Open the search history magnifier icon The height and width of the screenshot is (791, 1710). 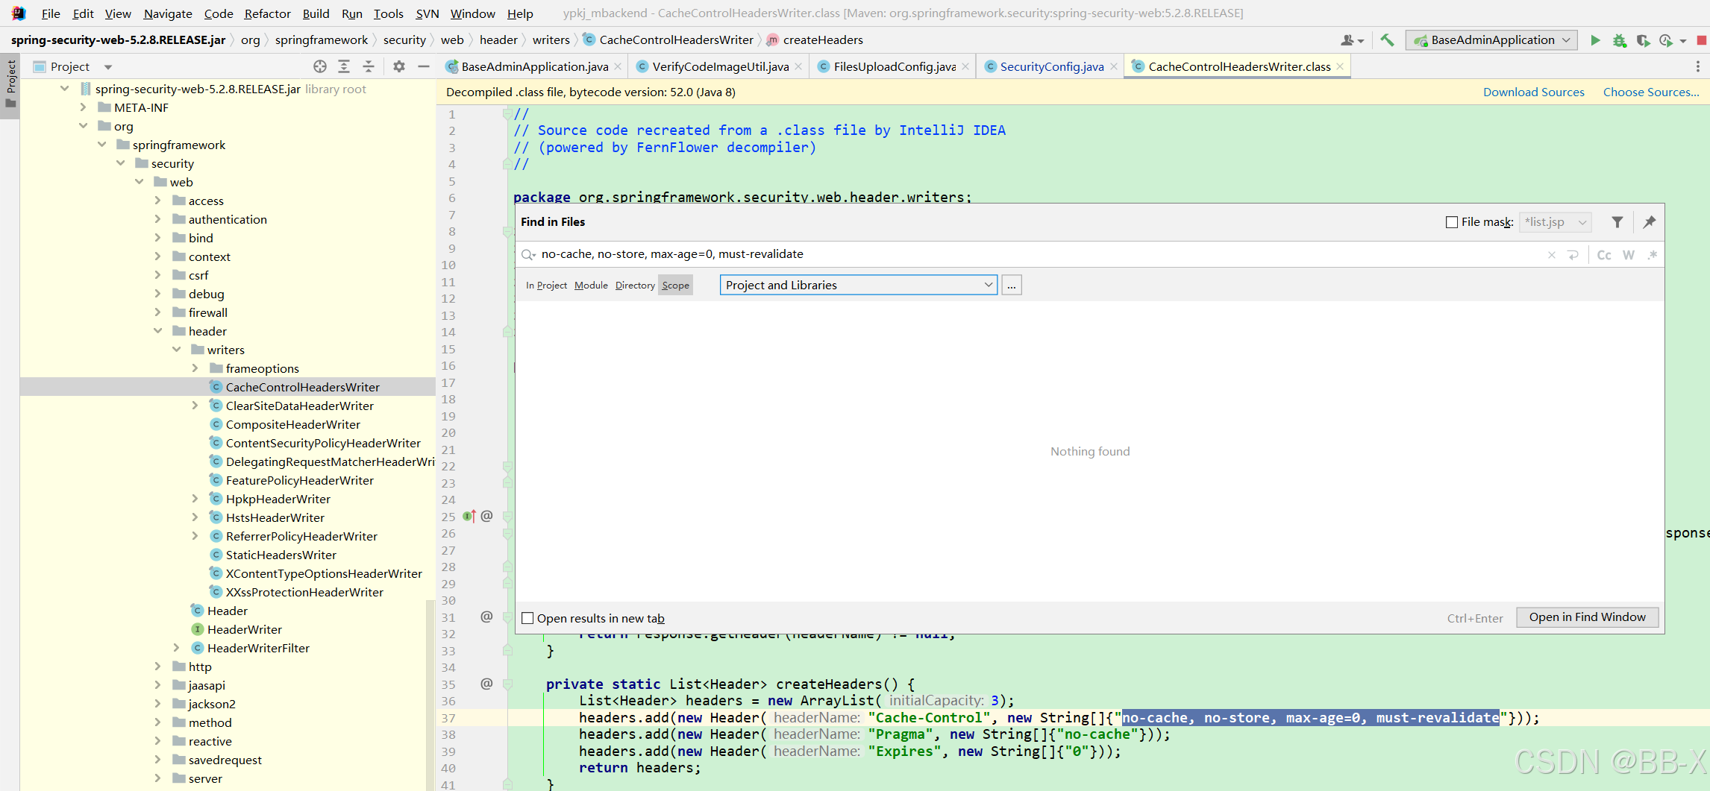click(528, 255)
